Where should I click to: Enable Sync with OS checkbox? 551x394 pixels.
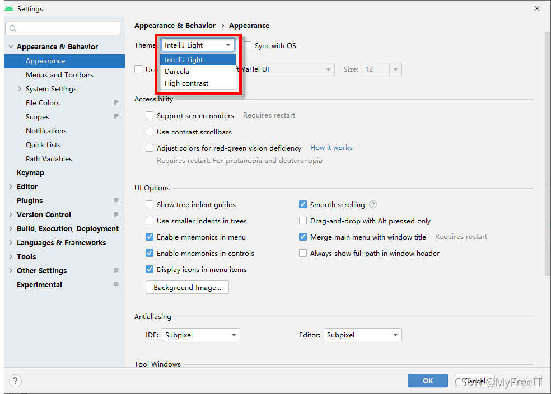coord(248,45)
